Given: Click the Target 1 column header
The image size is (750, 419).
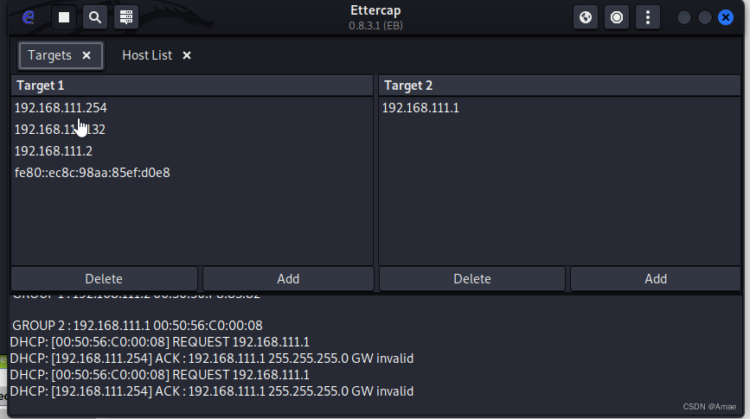Looking at the screenshot, I should [192, 86].
